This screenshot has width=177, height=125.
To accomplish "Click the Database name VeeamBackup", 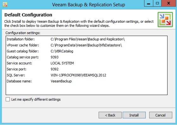I will pyautogui.click(x=61, y=81).
